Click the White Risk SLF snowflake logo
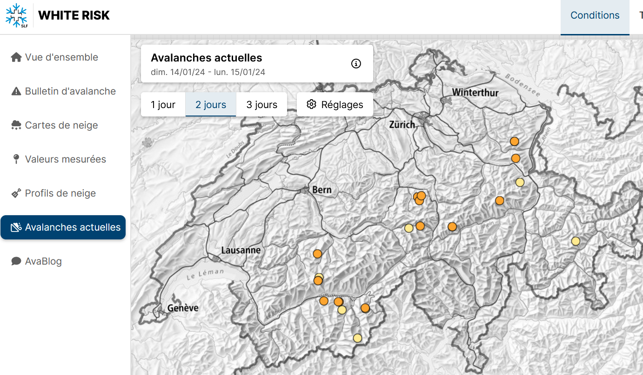The height and width of the screenshot is (375, 643). coord(16,16)
